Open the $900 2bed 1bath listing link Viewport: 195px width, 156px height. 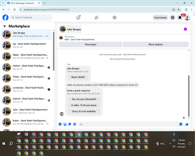80,39
